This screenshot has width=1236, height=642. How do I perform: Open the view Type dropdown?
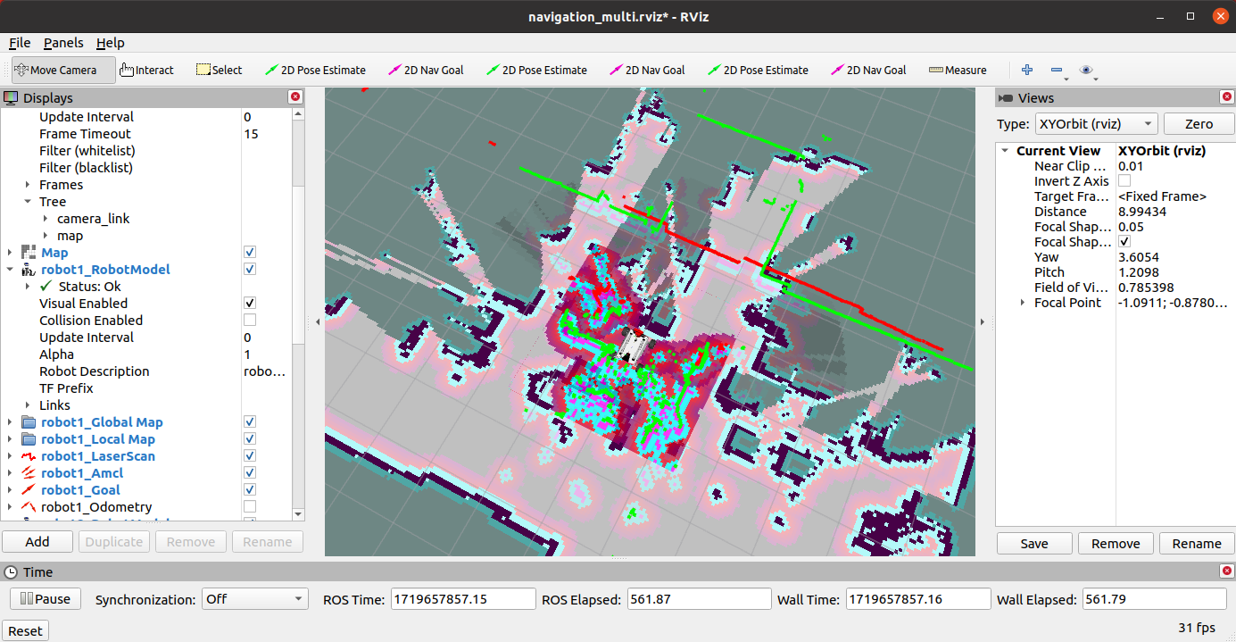(1095, 124)
